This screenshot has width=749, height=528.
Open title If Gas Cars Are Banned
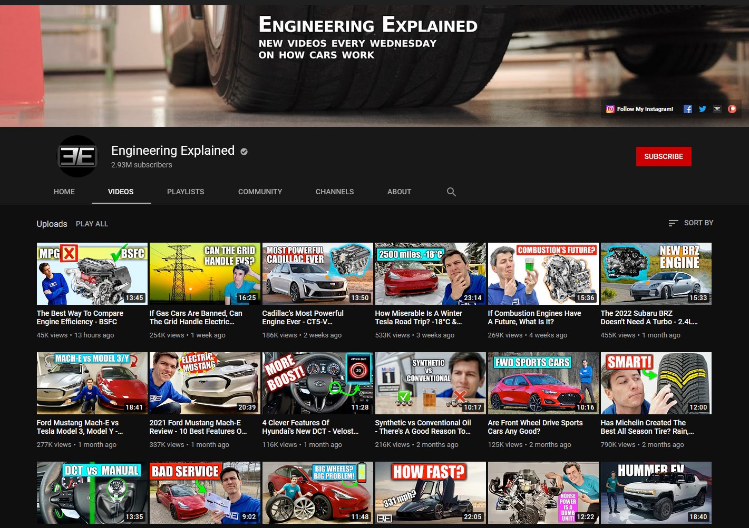tap(196, 317)
